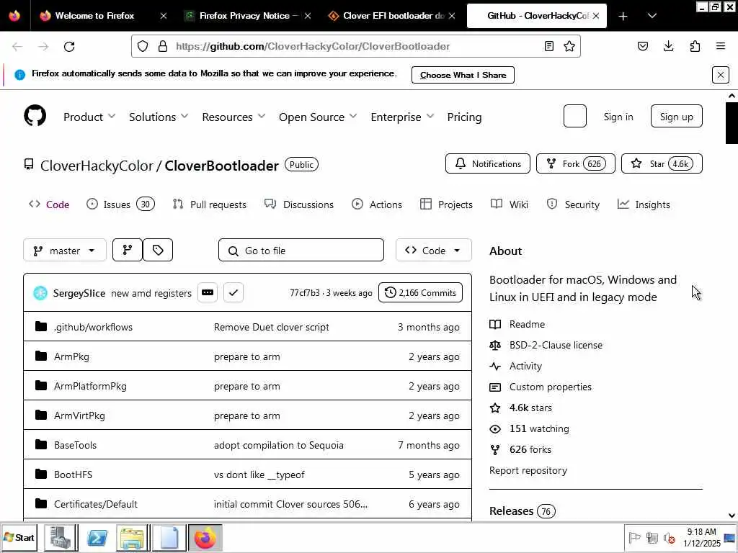Open Firefox downloads arrow icon
The width and height of the screenshot is (738, 553).
pos(668,46)
